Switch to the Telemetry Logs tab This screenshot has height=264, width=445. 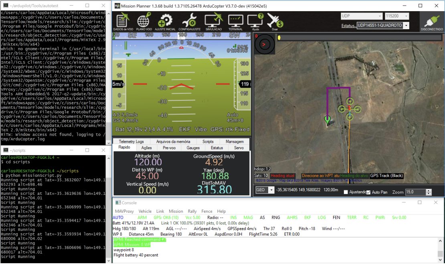131,141
